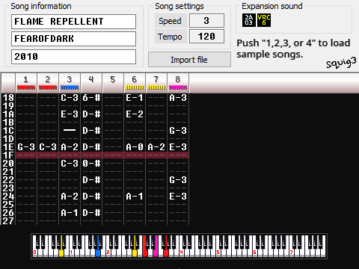Select channel 8 column header
Image resolution: width=359 pixels, height=269 pixels.
coord(178,83)
